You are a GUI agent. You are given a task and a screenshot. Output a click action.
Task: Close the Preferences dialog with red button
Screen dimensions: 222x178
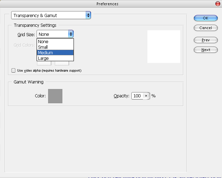click(218, 4)
